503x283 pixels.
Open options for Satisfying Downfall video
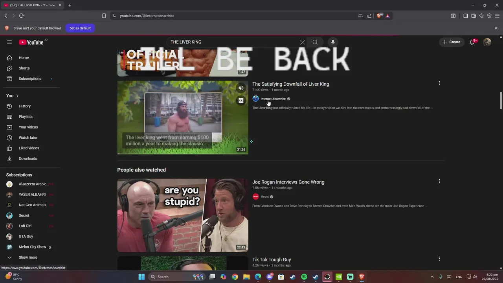pos(439,83)
